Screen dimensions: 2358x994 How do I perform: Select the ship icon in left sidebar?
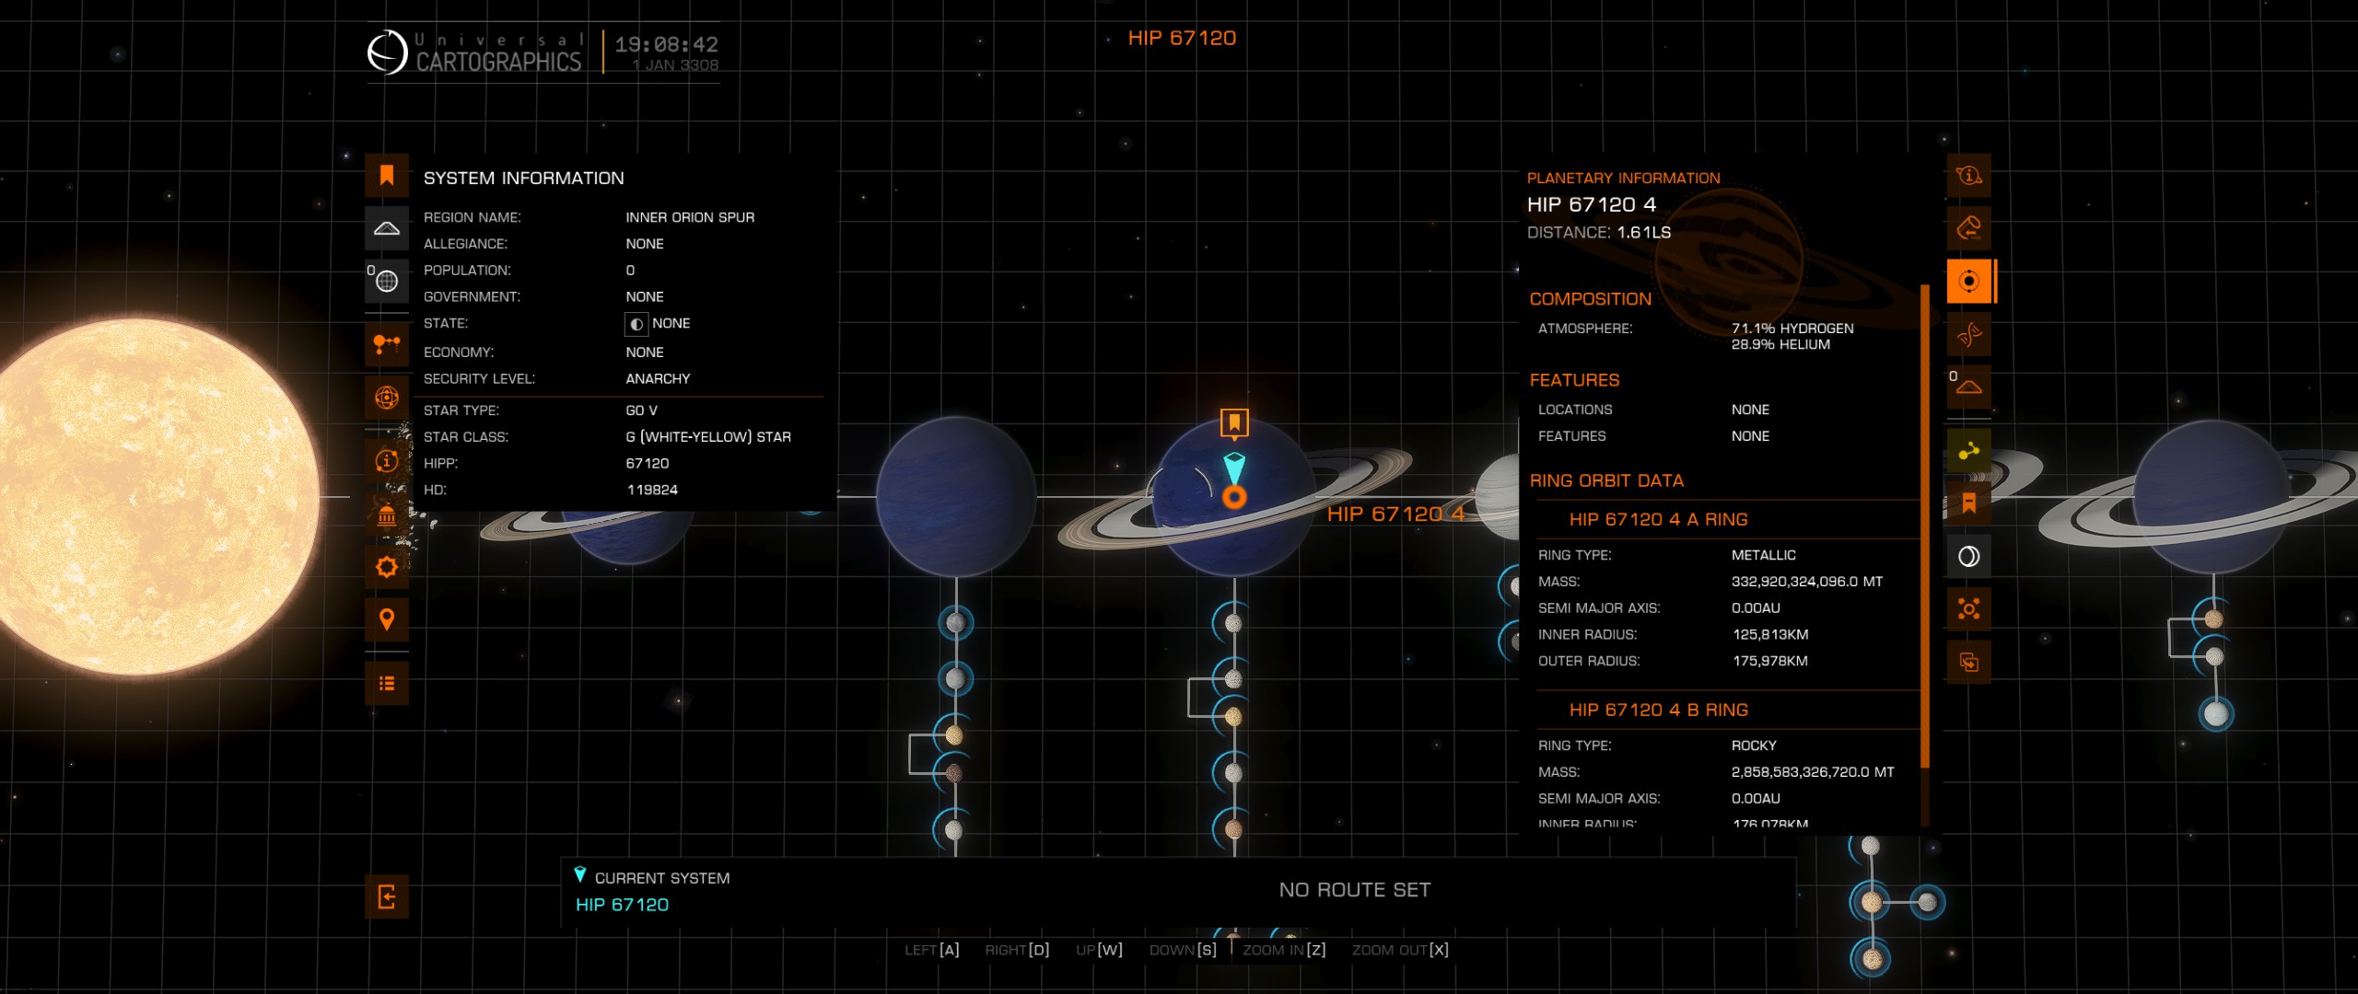click(387, 228)
